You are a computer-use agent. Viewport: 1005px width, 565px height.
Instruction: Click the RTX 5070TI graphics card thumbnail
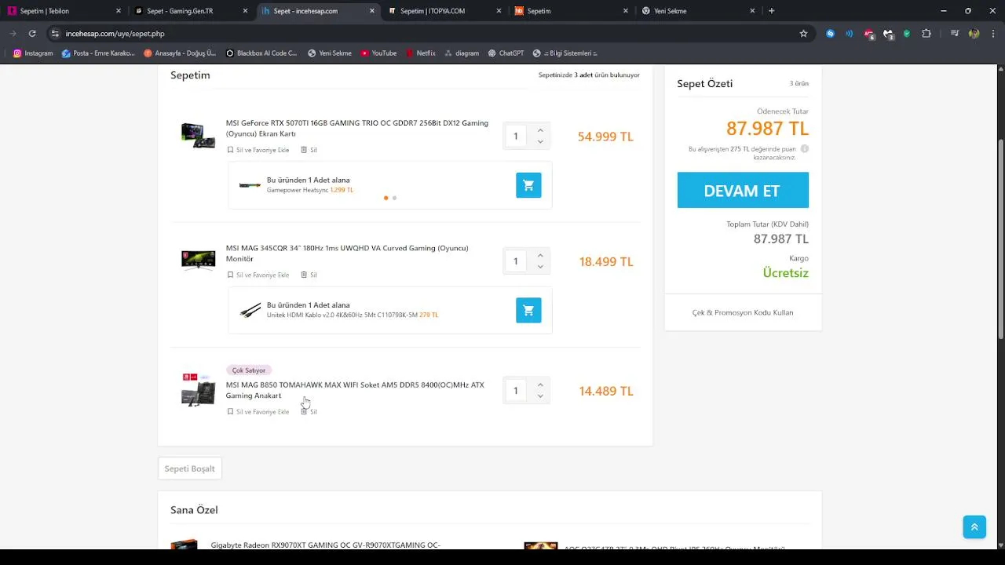(198, 135)
